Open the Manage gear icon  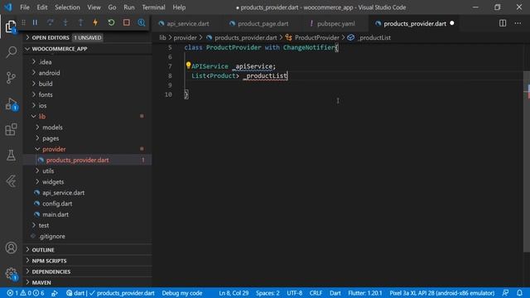point(11,273)
